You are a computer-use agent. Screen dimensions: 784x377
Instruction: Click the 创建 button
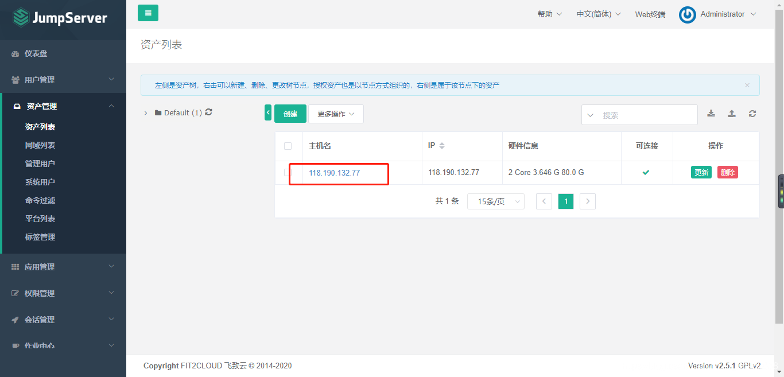coord(290,114)
